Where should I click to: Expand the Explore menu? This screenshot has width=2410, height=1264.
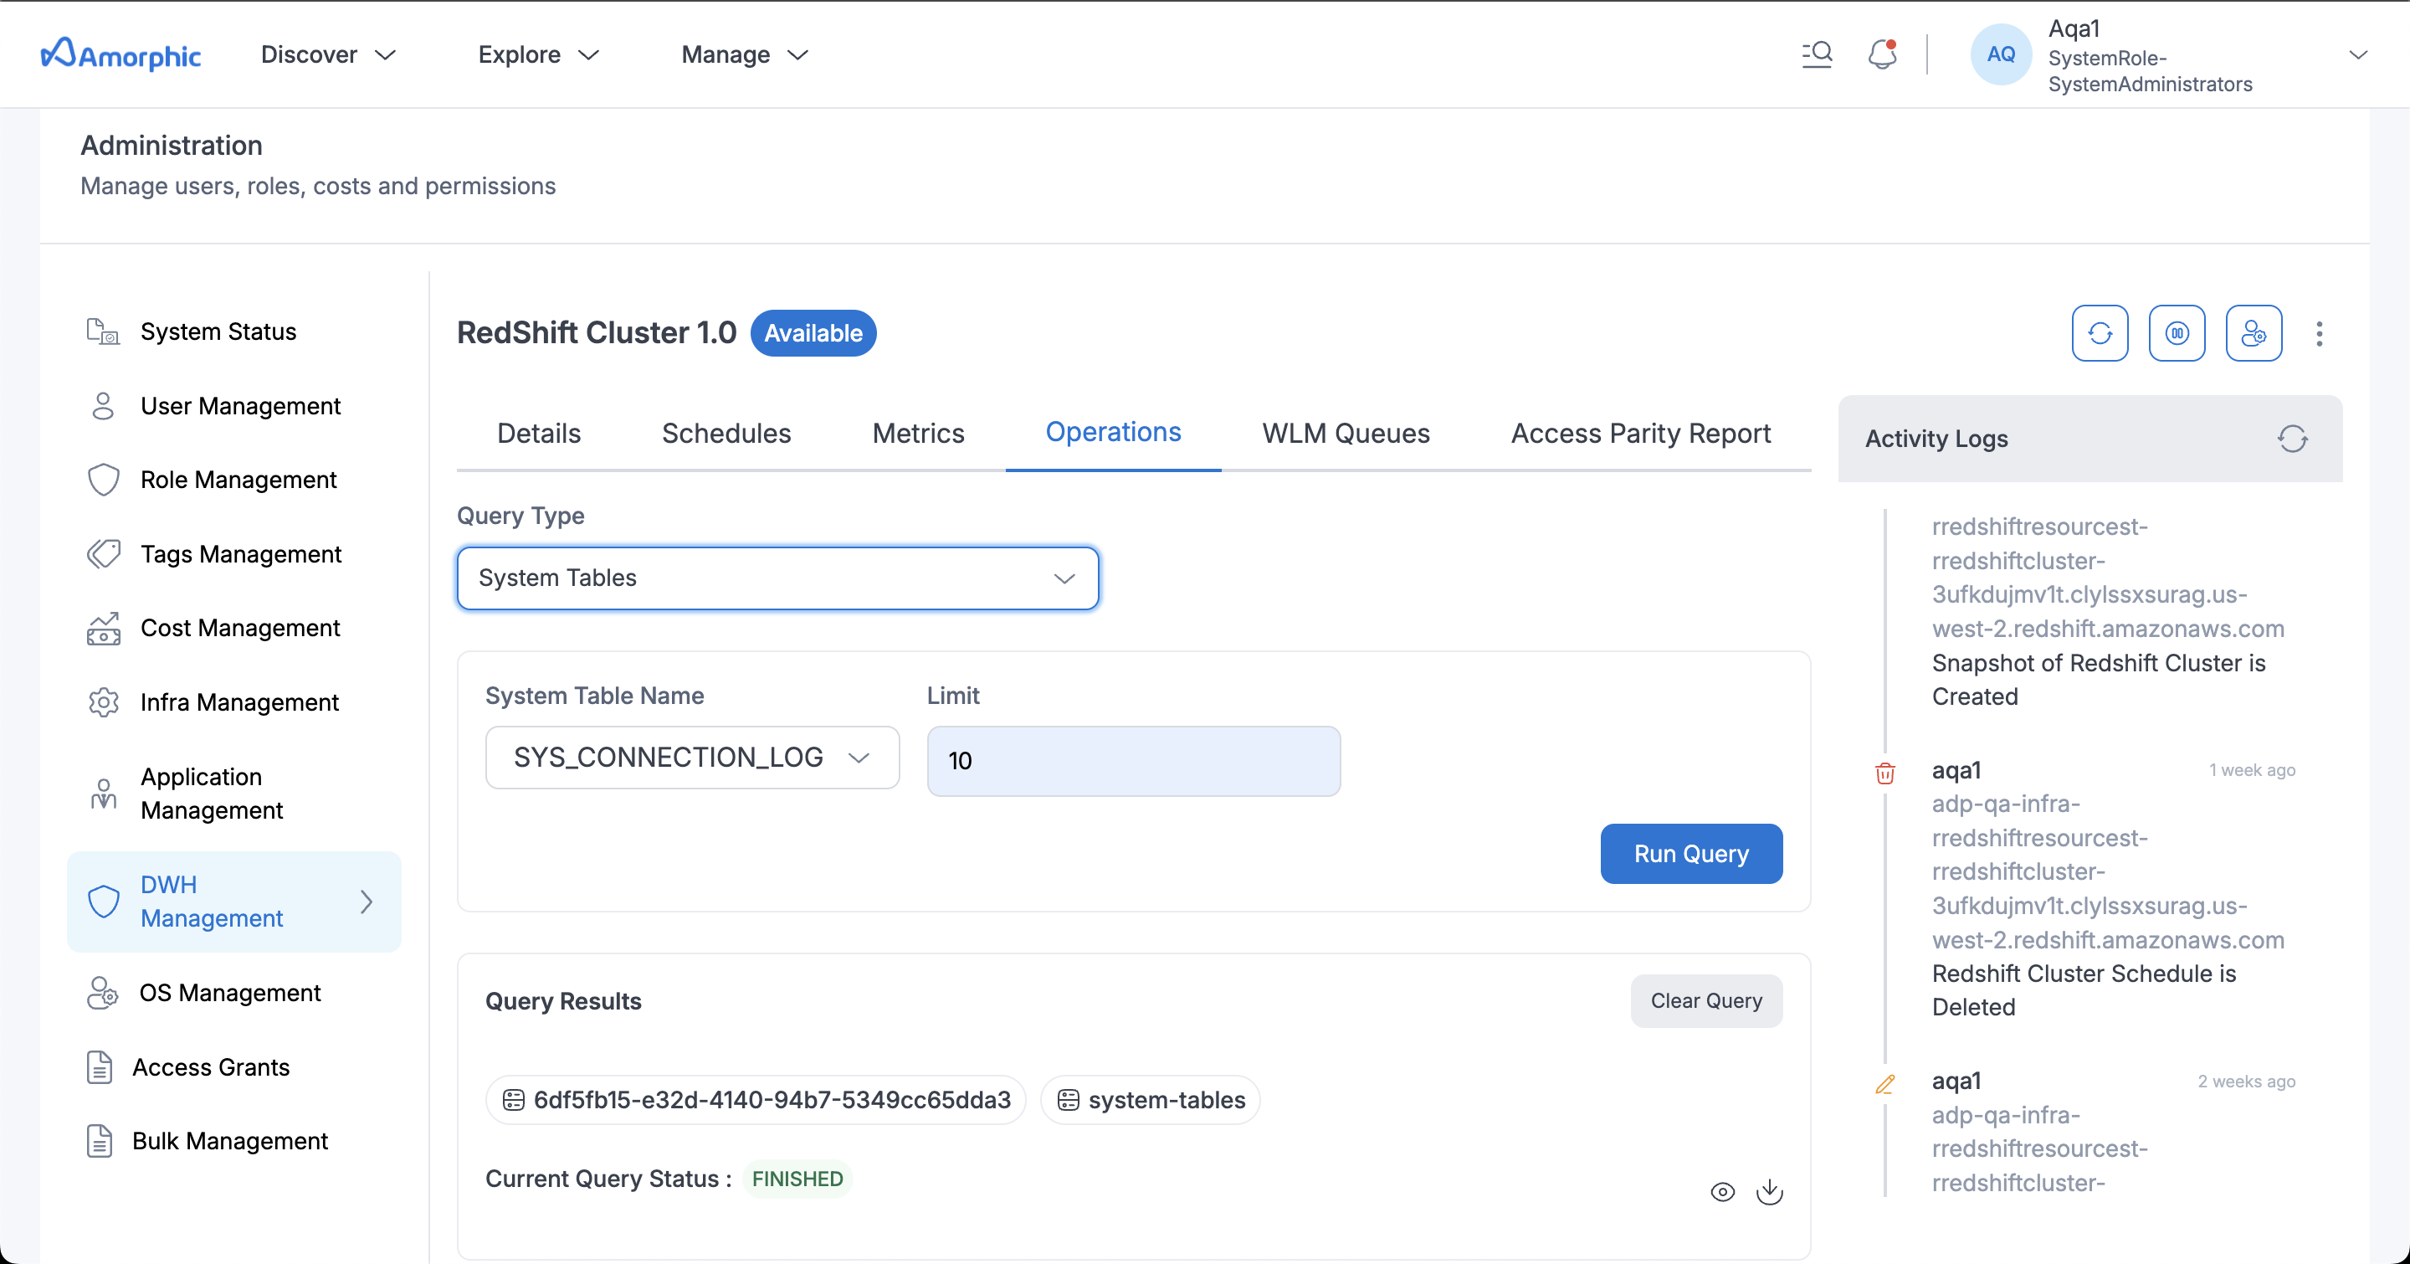[x=538, y=54]
